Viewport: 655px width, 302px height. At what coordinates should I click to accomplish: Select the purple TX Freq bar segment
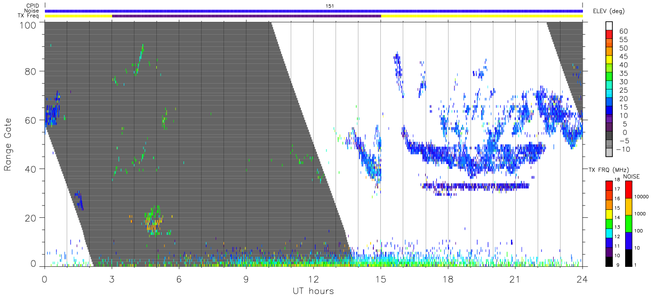click(246, 16)
